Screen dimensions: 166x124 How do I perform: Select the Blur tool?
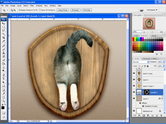4,67
